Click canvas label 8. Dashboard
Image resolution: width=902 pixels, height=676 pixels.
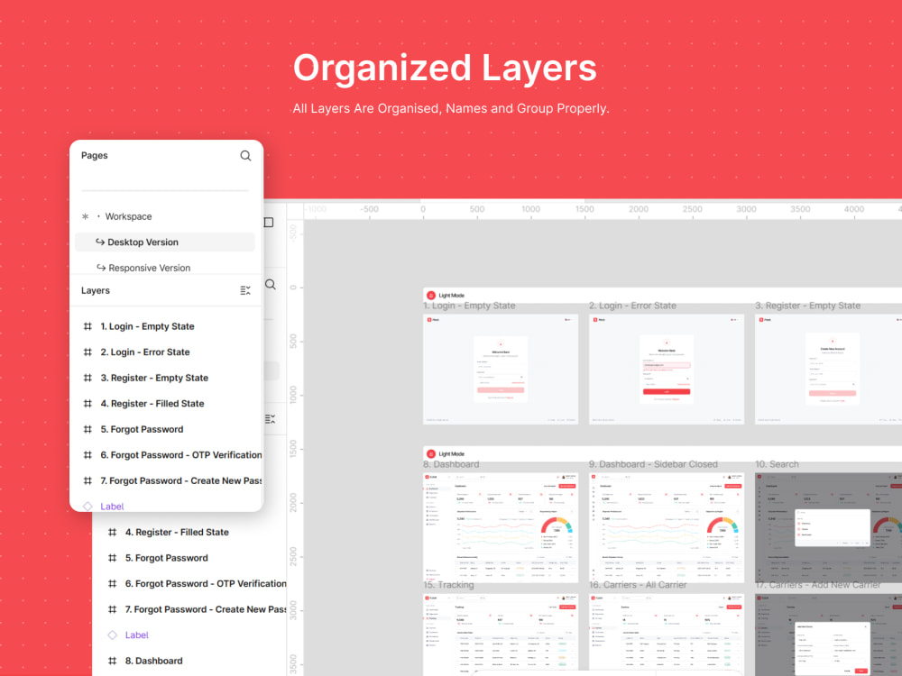[452, 464]
